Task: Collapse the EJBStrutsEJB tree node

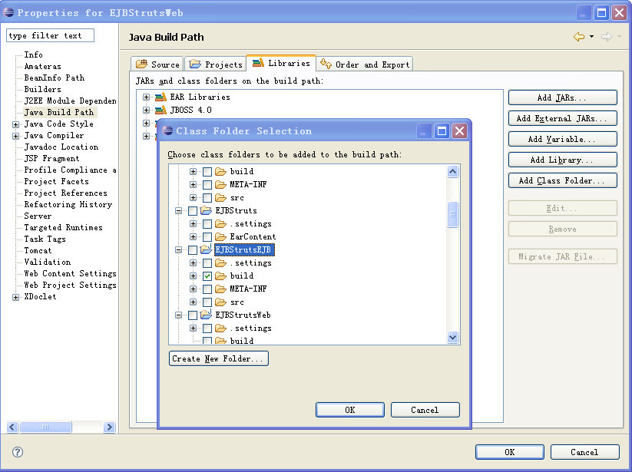Action: point(179,249)
